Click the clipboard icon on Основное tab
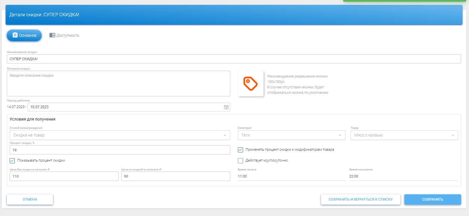469x216 pixels. [x=15, y=35]
